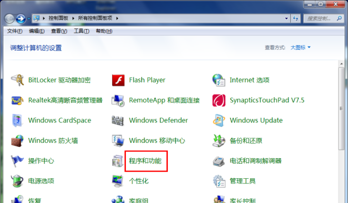This screenshot has height=203, width=348.
Task: Expand the arrow after 所有控制面板项 breadcrumb
Action: 117,18
